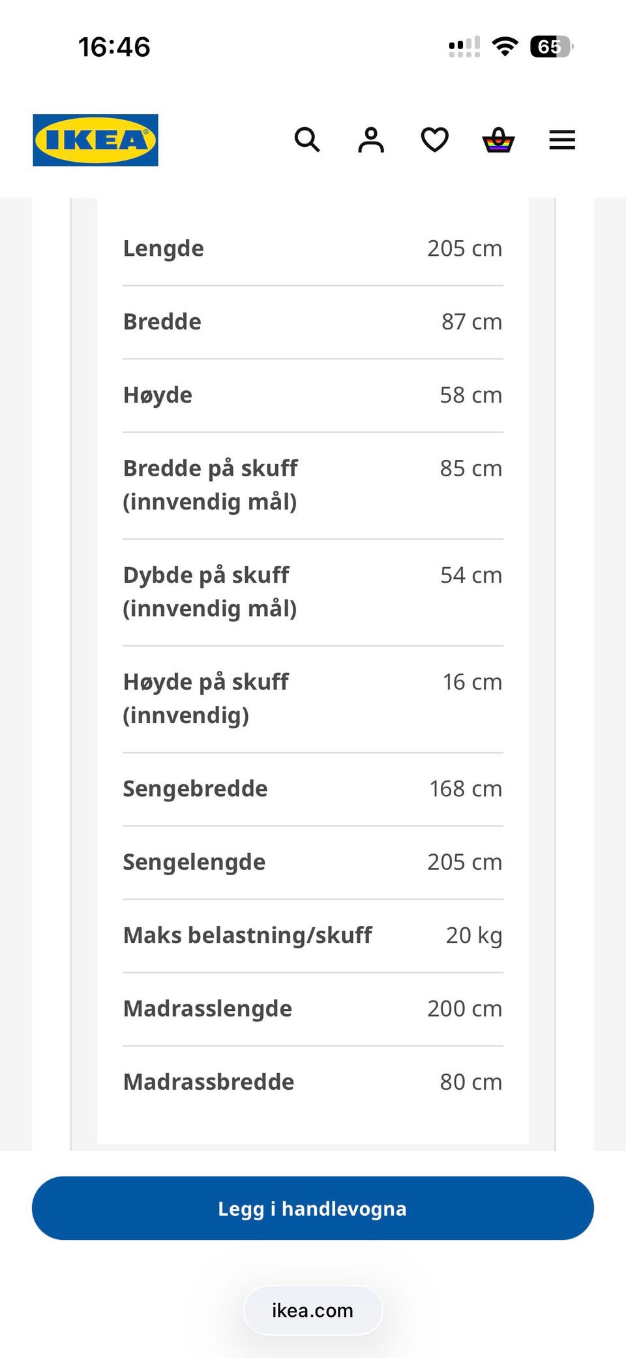Open the shopping basket icon
This screenshot has height=1358, width=626.
(x=498, y=140)
